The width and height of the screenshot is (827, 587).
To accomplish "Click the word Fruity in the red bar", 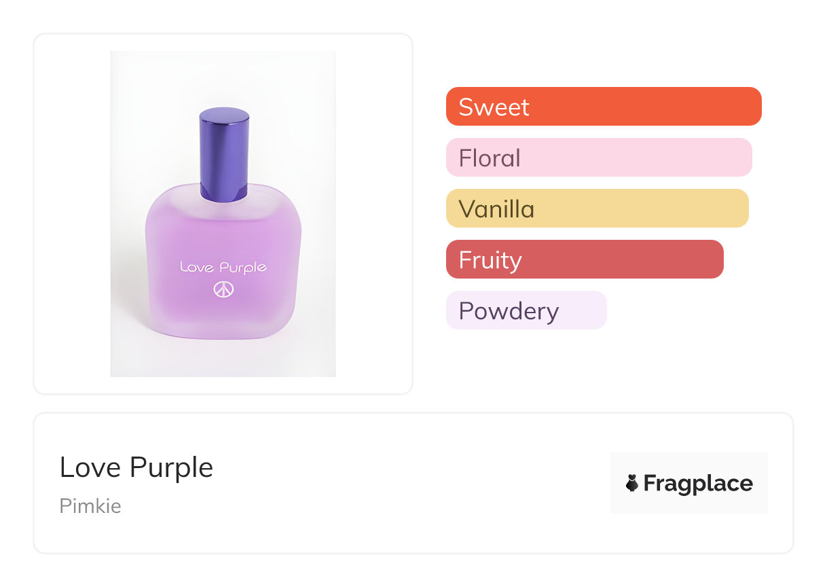I will [490, 260].
